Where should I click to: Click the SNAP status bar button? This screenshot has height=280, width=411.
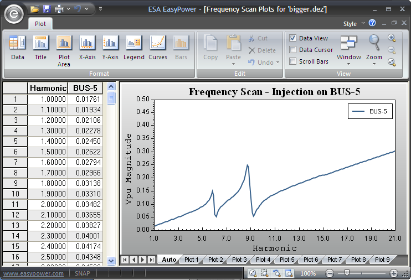tap(84, 273)
